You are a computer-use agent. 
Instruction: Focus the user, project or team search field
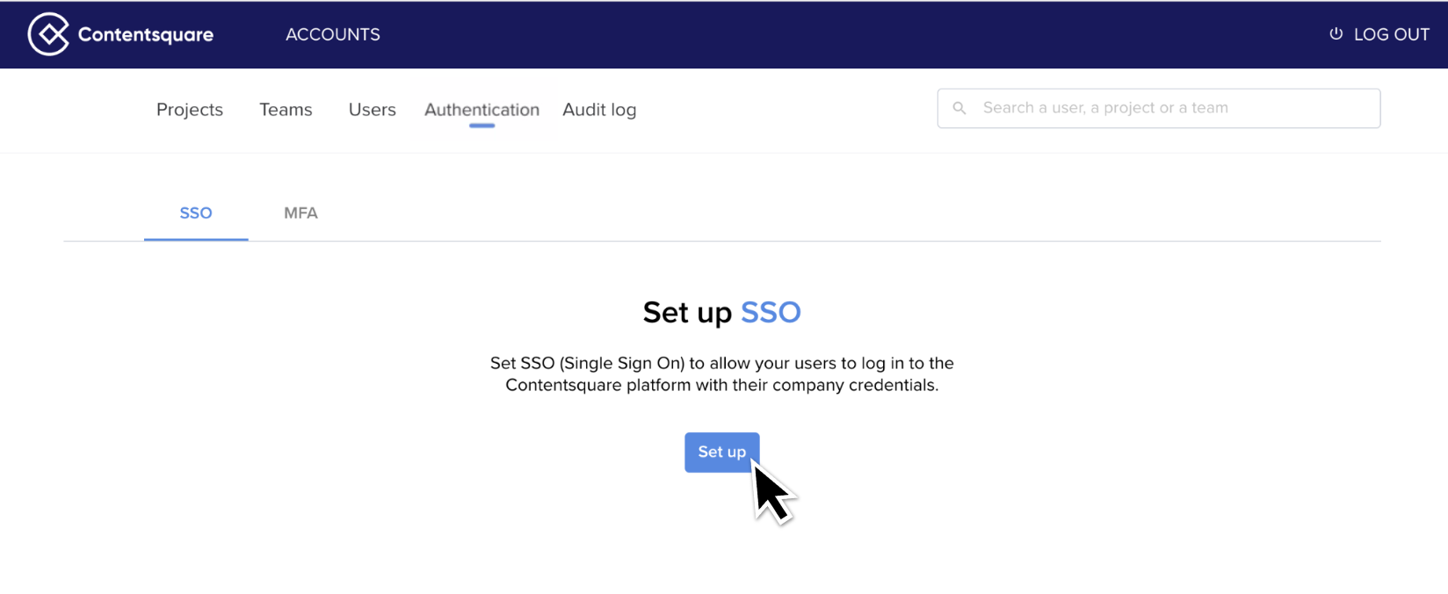(1159, 108)
